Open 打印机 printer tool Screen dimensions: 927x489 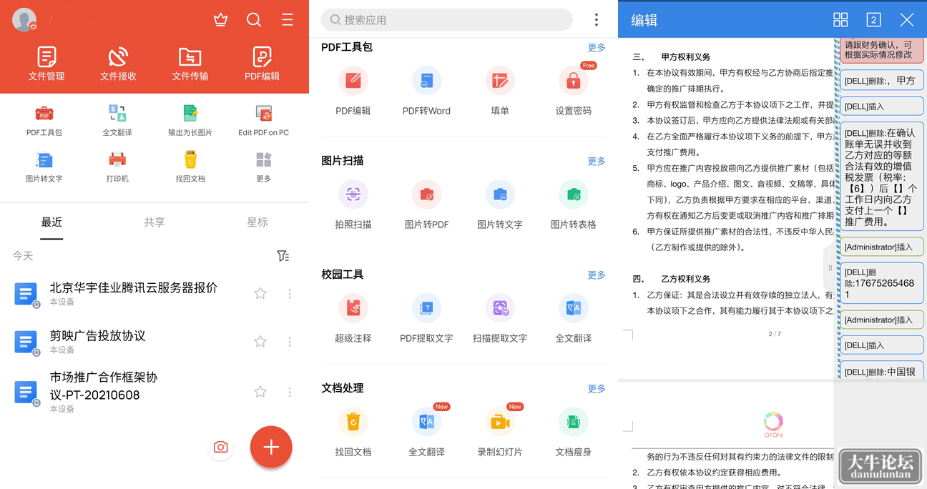pos(117,167)
